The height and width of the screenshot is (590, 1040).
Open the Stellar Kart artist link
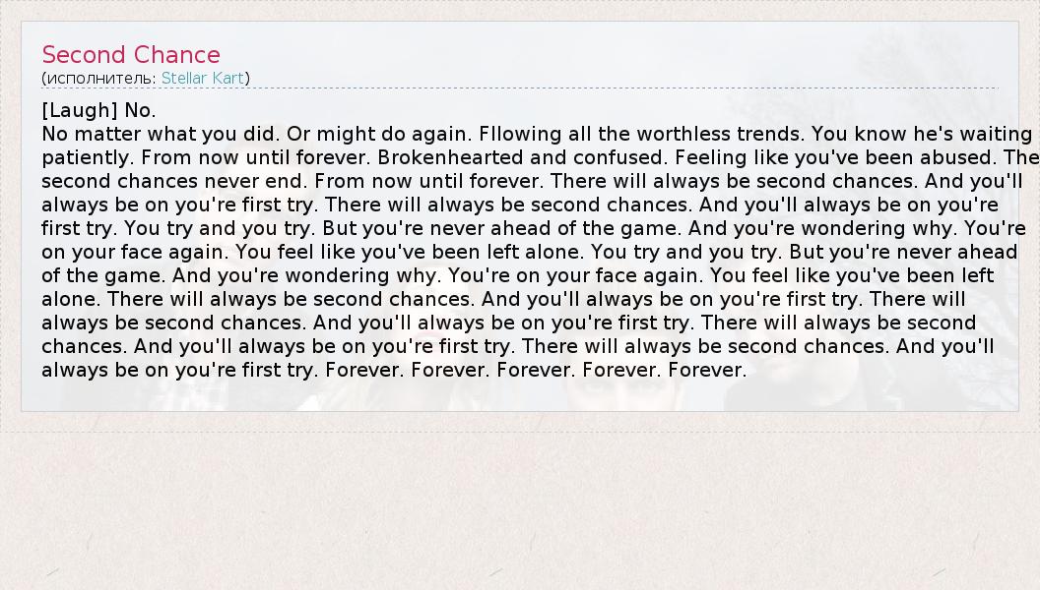(x=203, y=78)
